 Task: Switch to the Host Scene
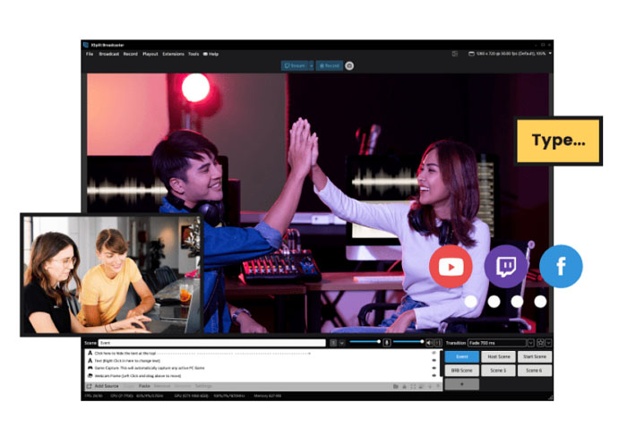pos(498,356)
